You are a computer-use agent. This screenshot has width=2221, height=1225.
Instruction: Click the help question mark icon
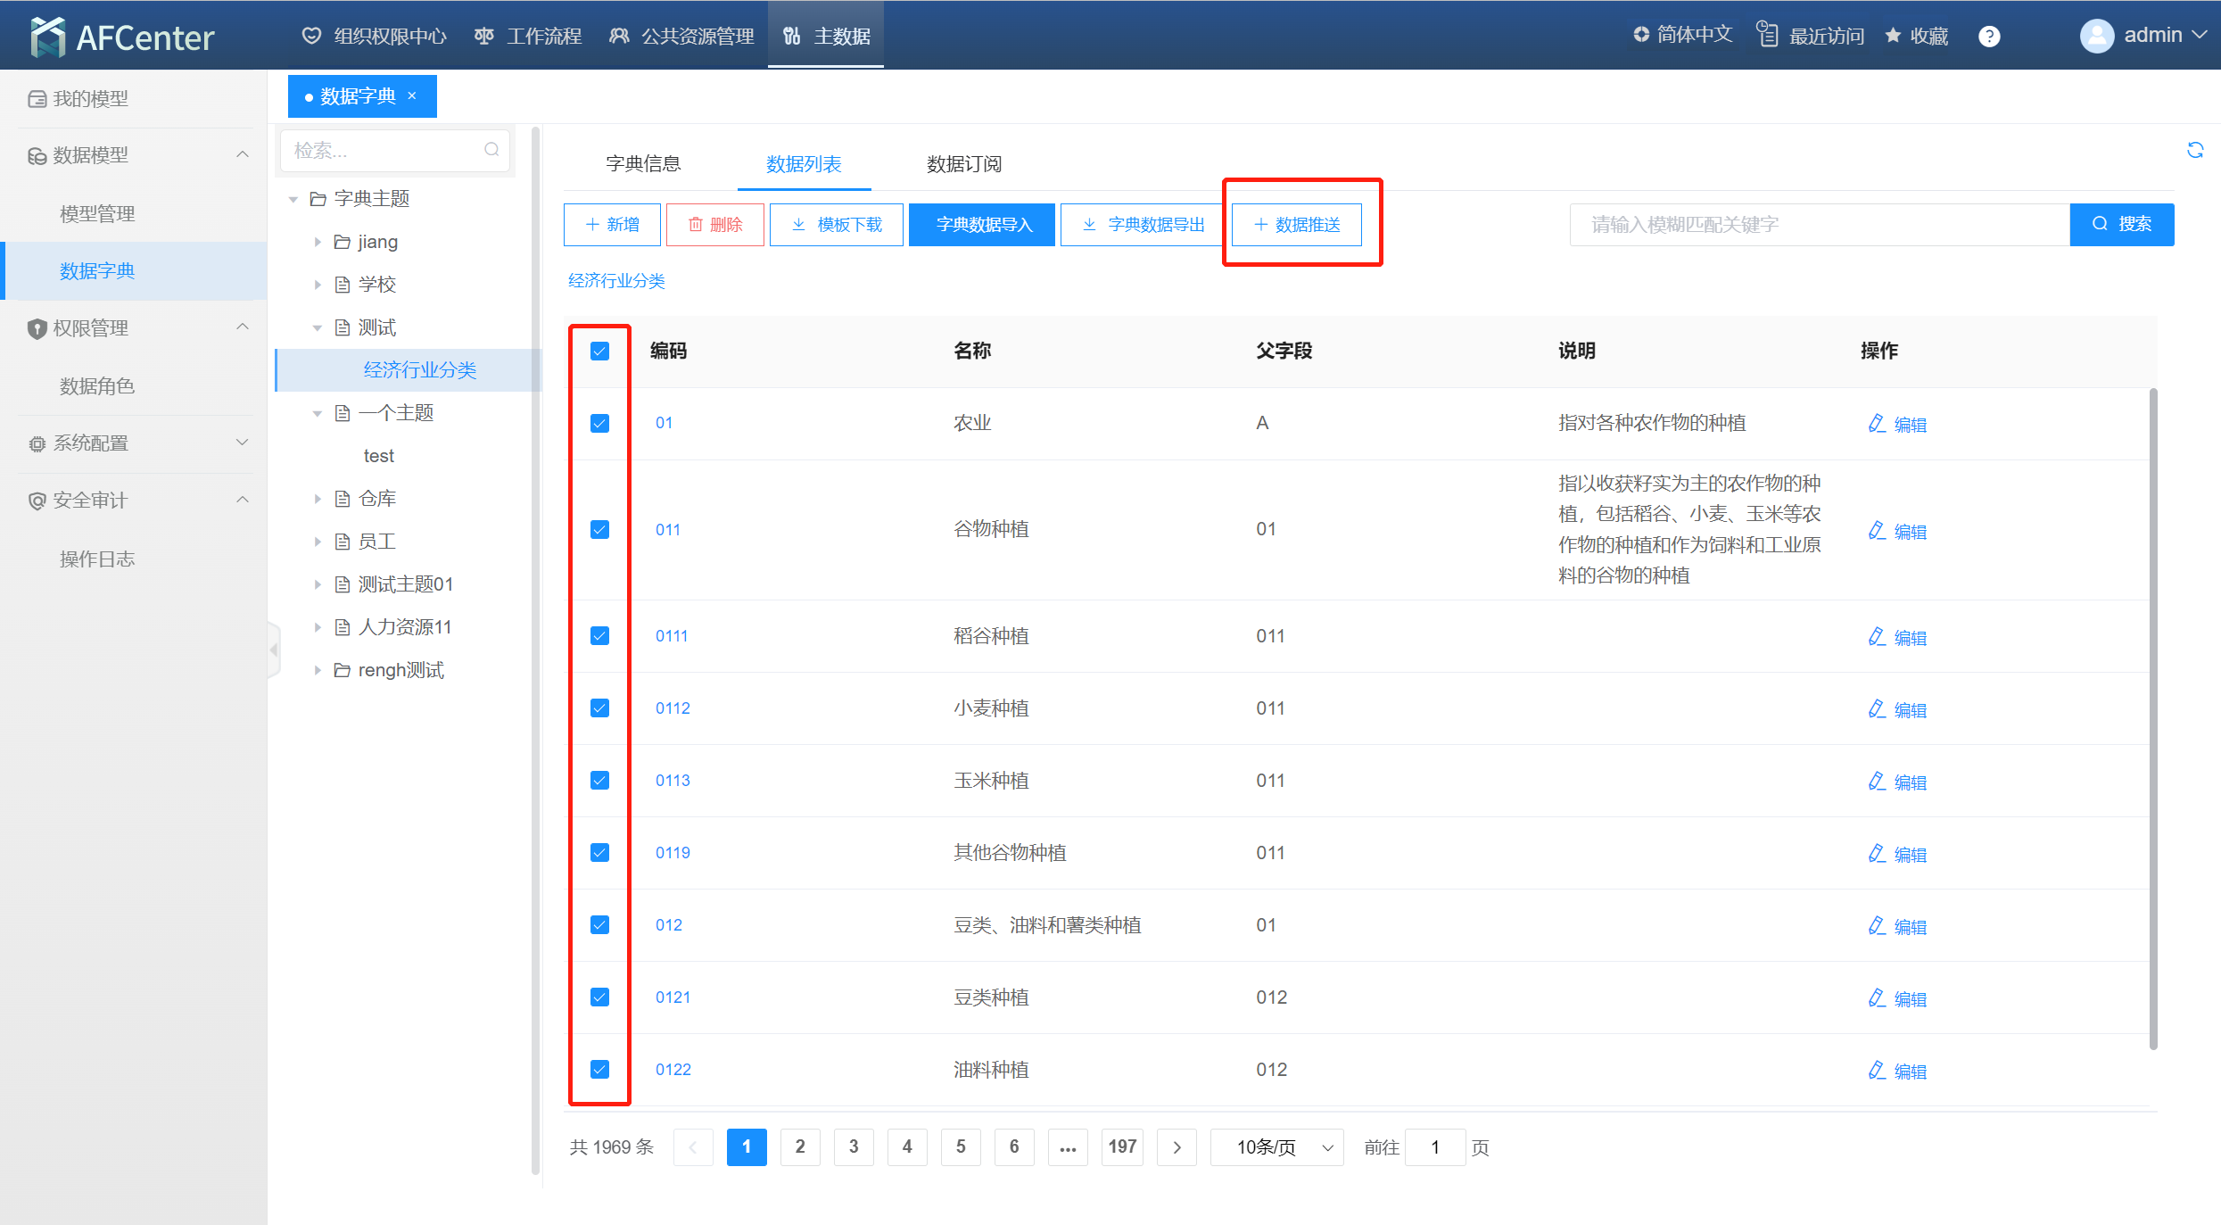[1989, 37]
